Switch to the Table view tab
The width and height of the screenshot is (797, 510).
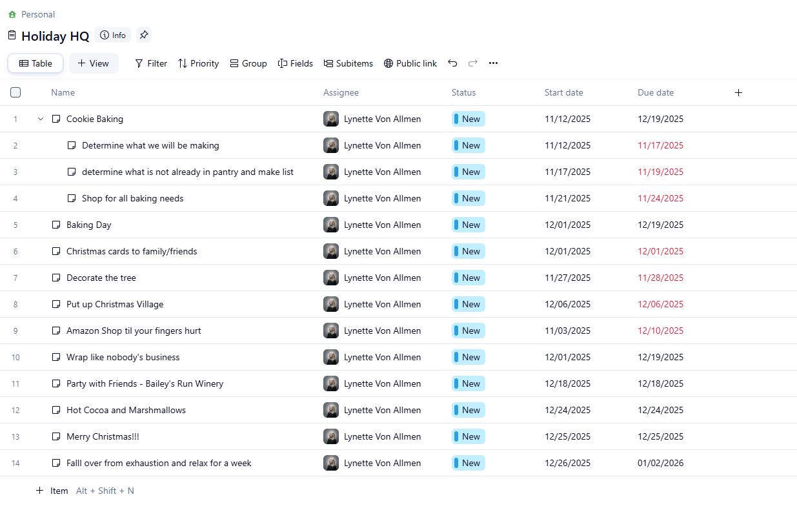point(35,63)
